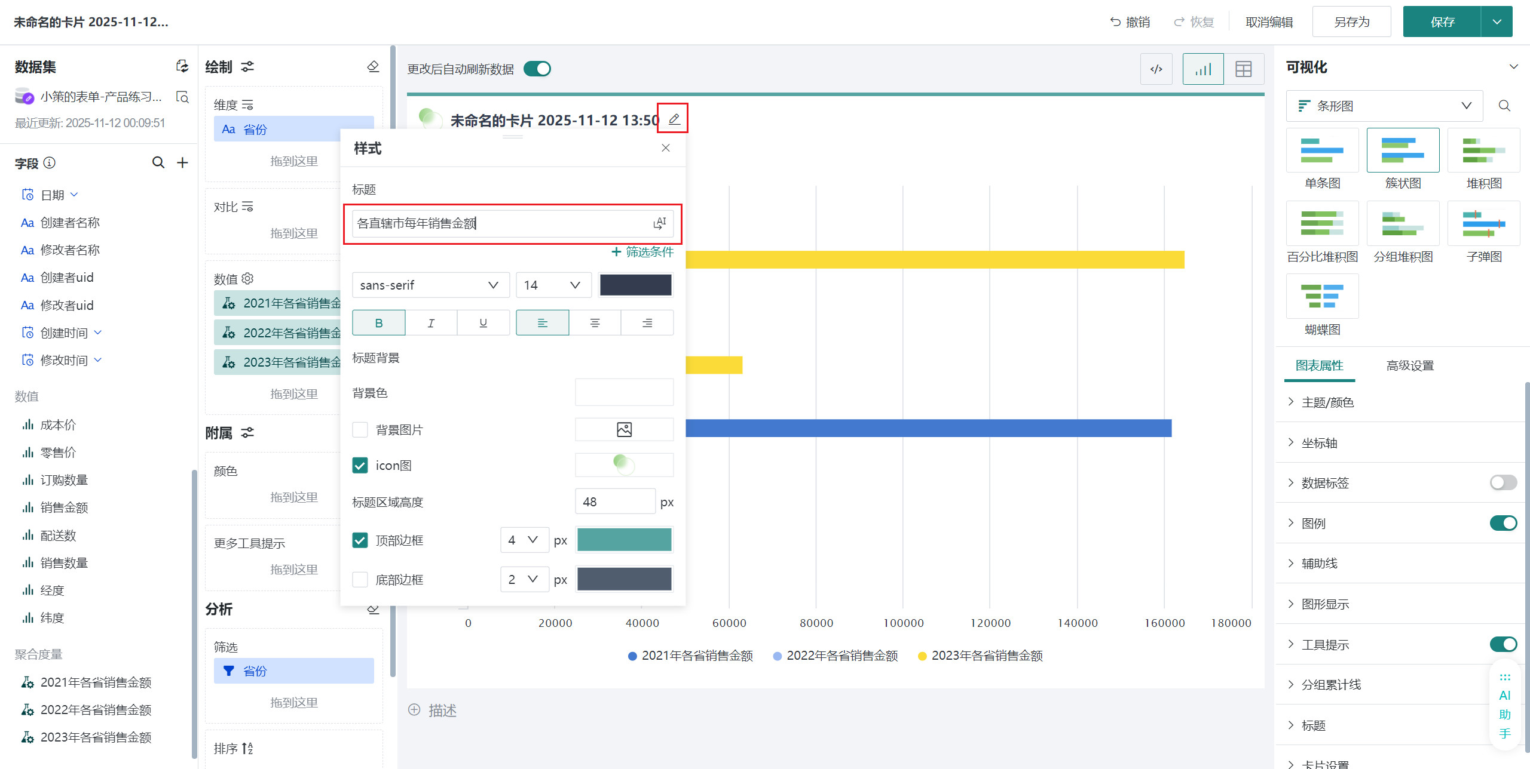Click the title edit pencil icon
Viewport: 1530px width, 769px height.
[674, 119]
